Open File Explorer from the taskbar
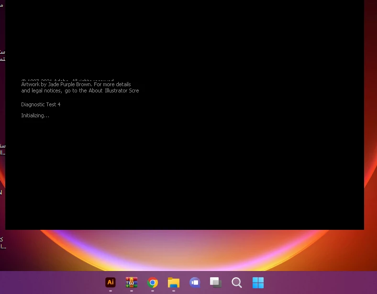This screenshot has height=294, width=377. coord(174,283)
